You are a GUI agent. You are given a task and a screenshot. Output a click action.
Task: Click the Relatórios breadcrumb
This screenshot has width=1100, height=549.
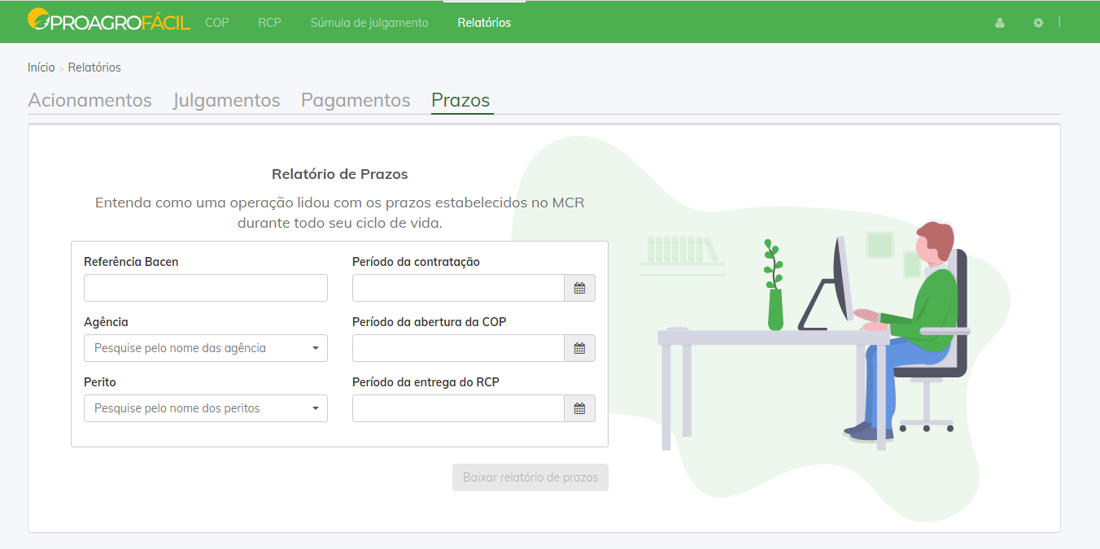[94, 68]
